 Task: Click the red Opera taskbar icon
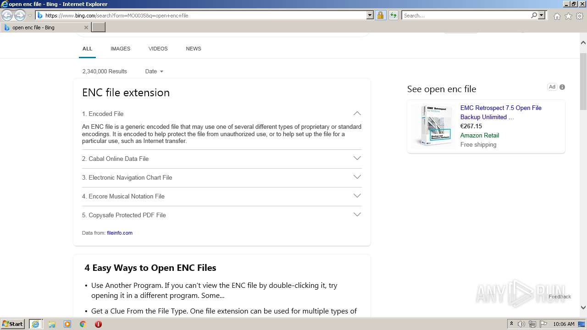98,324
